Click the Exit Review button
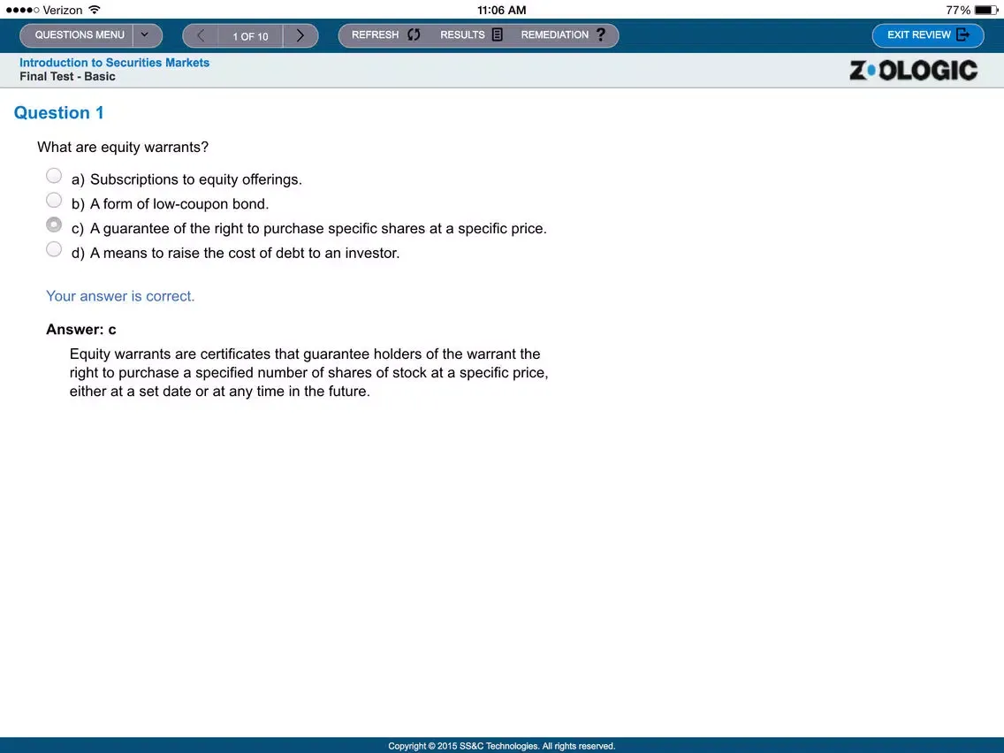1004x753 pixels. click(x=928, y=35)
